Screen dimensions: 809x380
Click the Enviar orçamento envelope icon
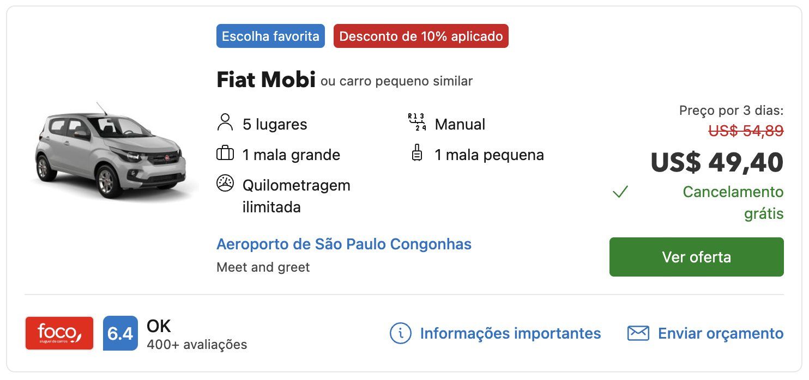(638, 333)
